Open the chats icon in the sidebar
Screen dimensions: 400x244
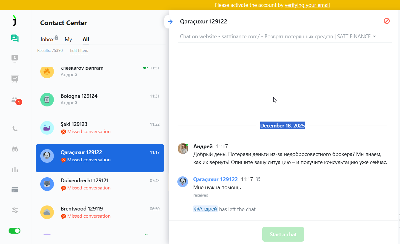click(x=15, y=38)
